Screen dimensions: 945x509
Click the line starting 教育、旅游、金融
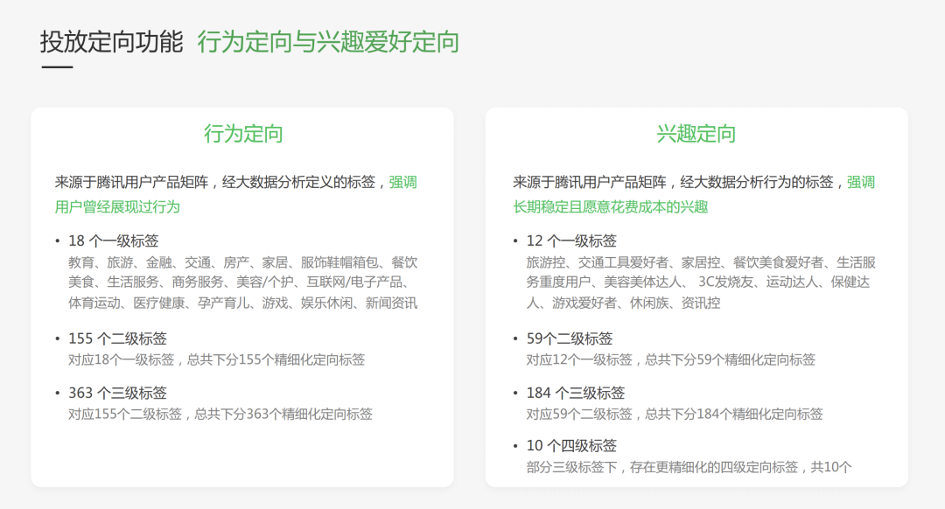pos(243,262)
